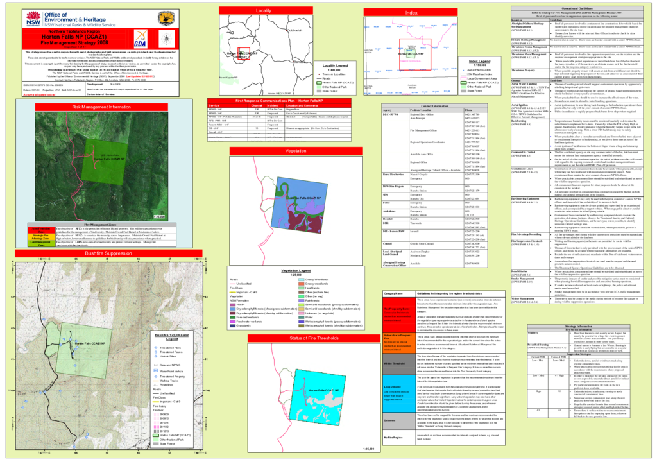Select the yellow Strategic Fire Advantage Zones cell
657x464 pixels.
[x=41, y=237]
